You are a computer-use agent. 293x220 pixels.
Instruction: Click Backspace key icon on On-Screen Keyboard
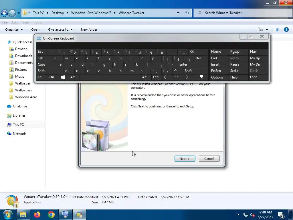198,52
